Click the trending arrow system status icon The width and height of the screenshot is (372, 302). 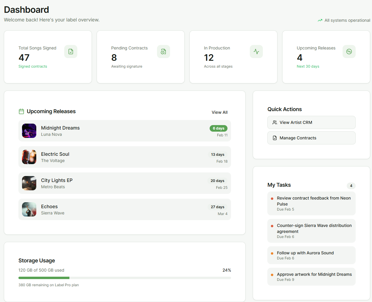pos(320,20)
